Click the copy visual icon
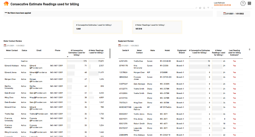 point(200,8)
